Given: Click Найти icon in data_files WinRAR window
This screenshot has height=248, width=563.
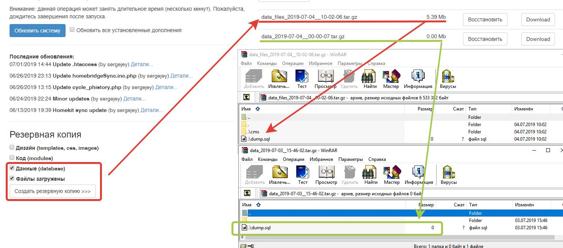Looking at the screenshot, I should click(370, 79).
